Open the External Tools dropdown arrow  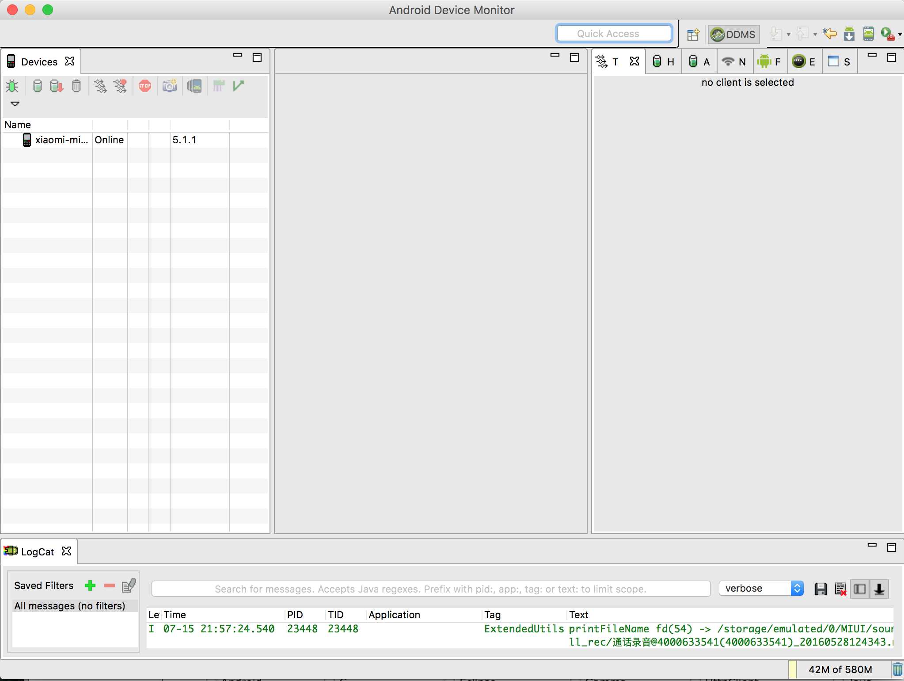(900, 34)
